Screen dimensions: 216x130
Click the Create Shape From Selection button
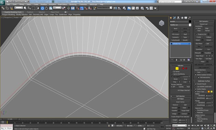(180, 117)
